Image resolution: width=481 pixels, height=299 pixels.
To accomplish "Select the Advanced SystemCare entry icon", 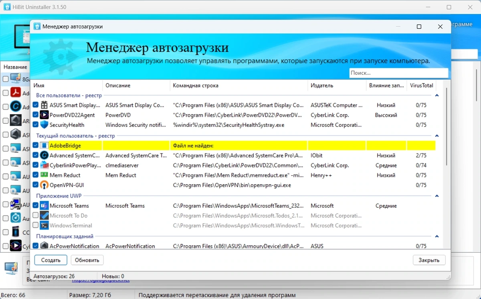I will (44, 155).
